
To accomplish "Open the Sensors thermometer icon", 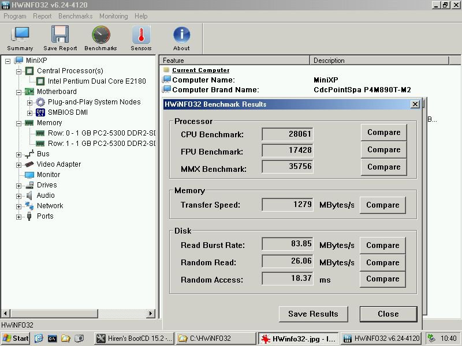I will [x=141, y=38].
